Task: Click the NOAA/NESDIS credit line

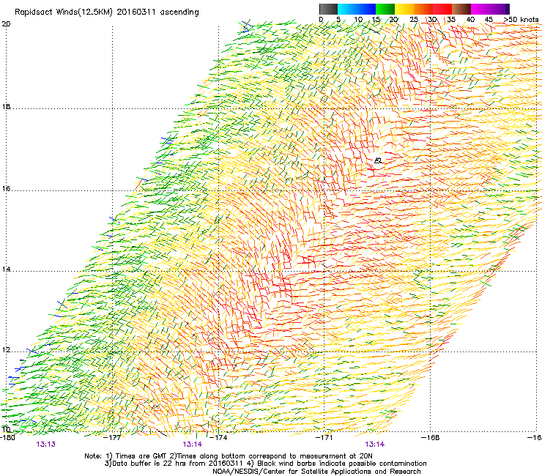Action: tap(316, 472)
